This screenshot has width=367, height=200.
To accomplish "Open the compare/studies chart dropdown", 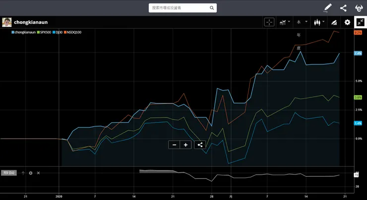I will click(x=285, y=22).
